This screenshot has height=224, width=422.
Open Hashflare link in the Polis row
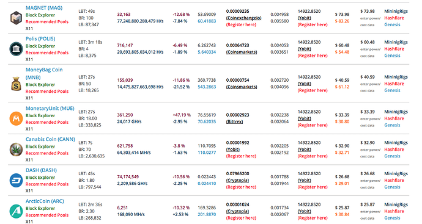point(394,49)
